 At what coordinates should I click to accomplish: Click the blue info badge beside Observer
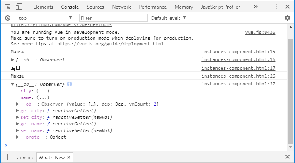pos(69,84)
